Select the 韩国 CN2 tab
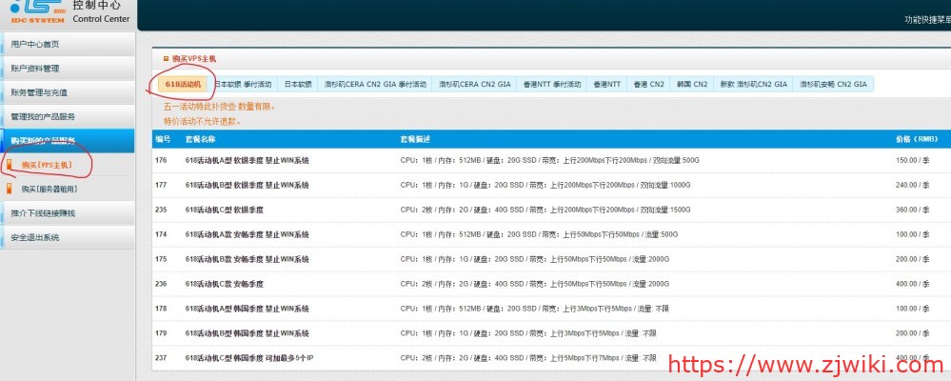 (x=692, y=85)
